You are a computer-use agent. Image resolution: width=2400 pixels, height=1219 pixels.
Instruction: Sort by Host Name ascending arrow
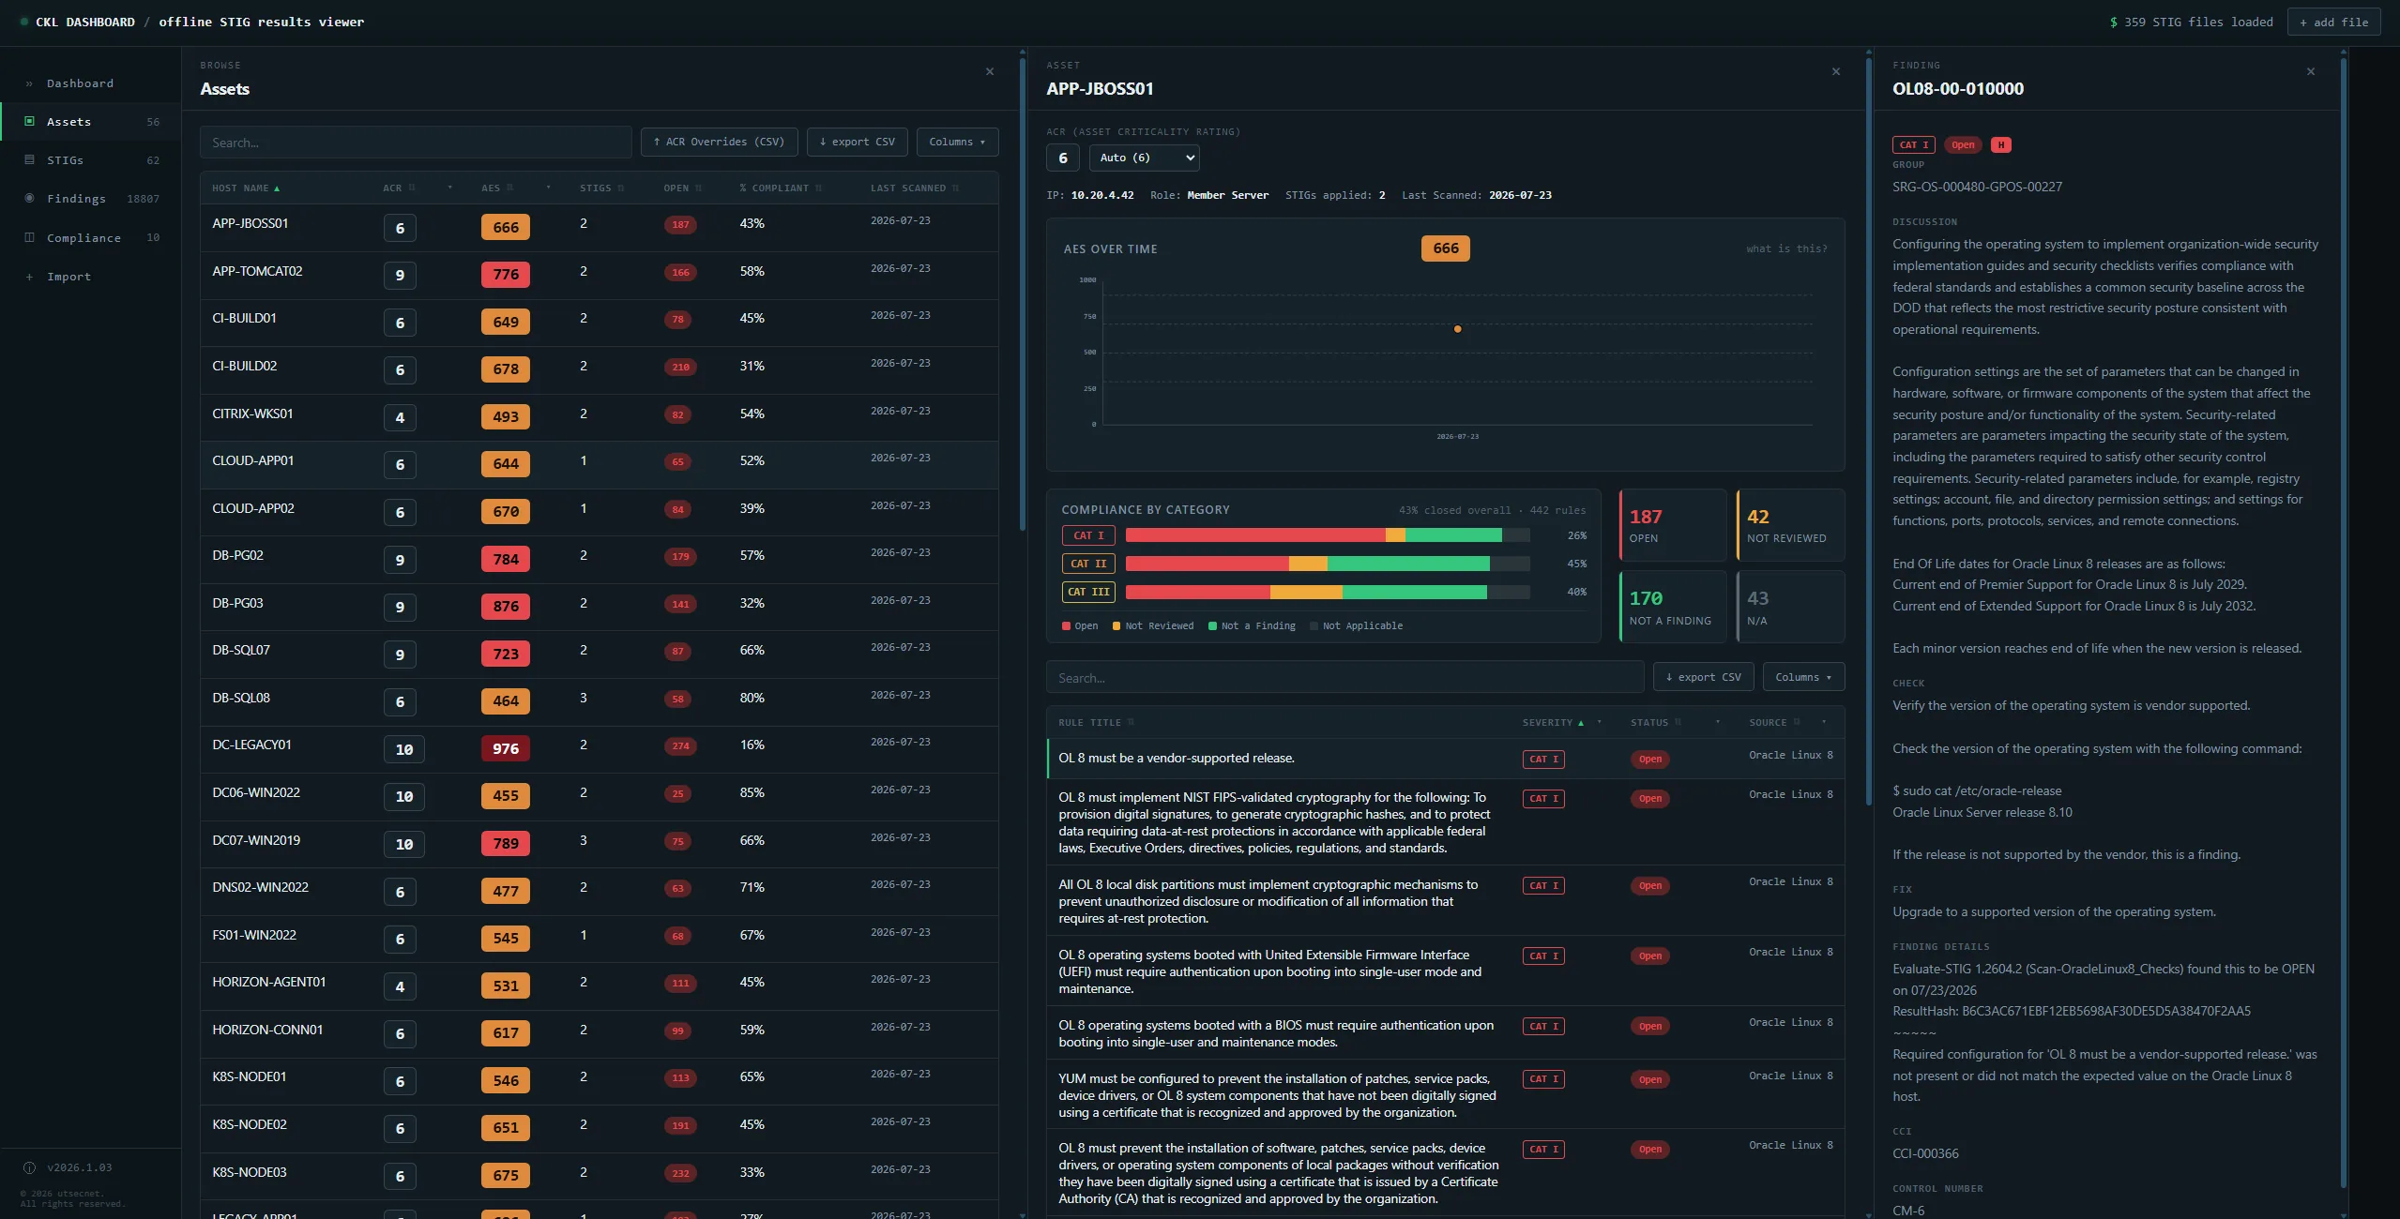277,188
